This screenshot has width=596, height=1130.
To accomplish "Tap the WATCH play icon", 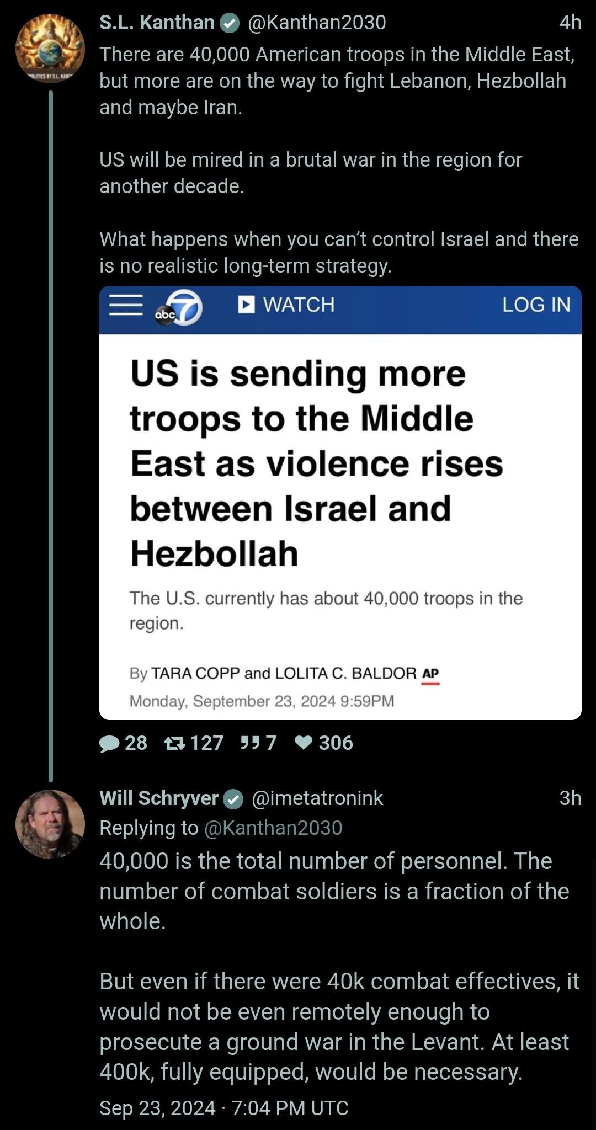I will click(x=246, y=304).
